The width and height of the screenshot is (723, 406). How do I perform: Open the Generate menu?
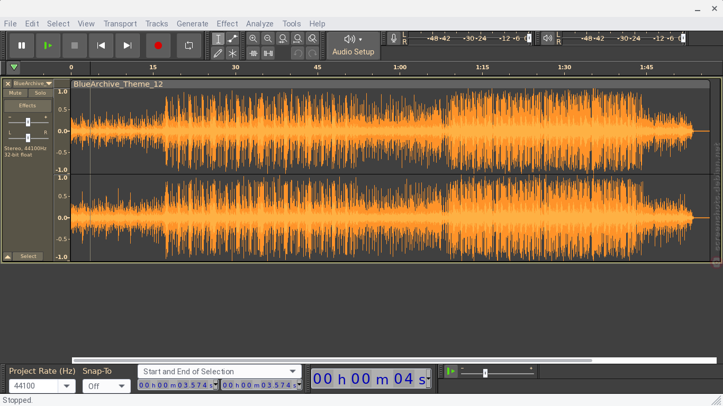point(192,24)
